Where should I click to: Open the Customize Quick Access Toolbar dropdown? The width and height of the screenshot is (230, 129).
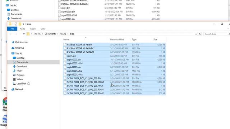pyautogui.click(x=23, y=24)
